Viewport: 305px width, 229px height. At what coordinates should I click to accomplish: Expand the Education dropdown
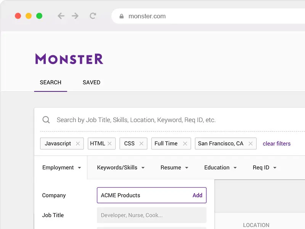[220, 168]
